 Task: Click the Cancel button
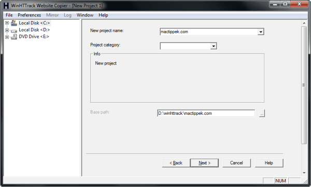point(236,163)
